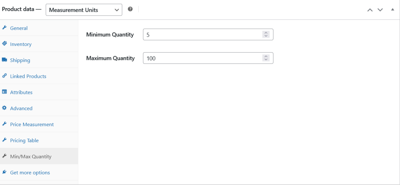Click the Maximum Quantity stepper arrows
The image size is (400, 185).
click(x=266, y=58)
